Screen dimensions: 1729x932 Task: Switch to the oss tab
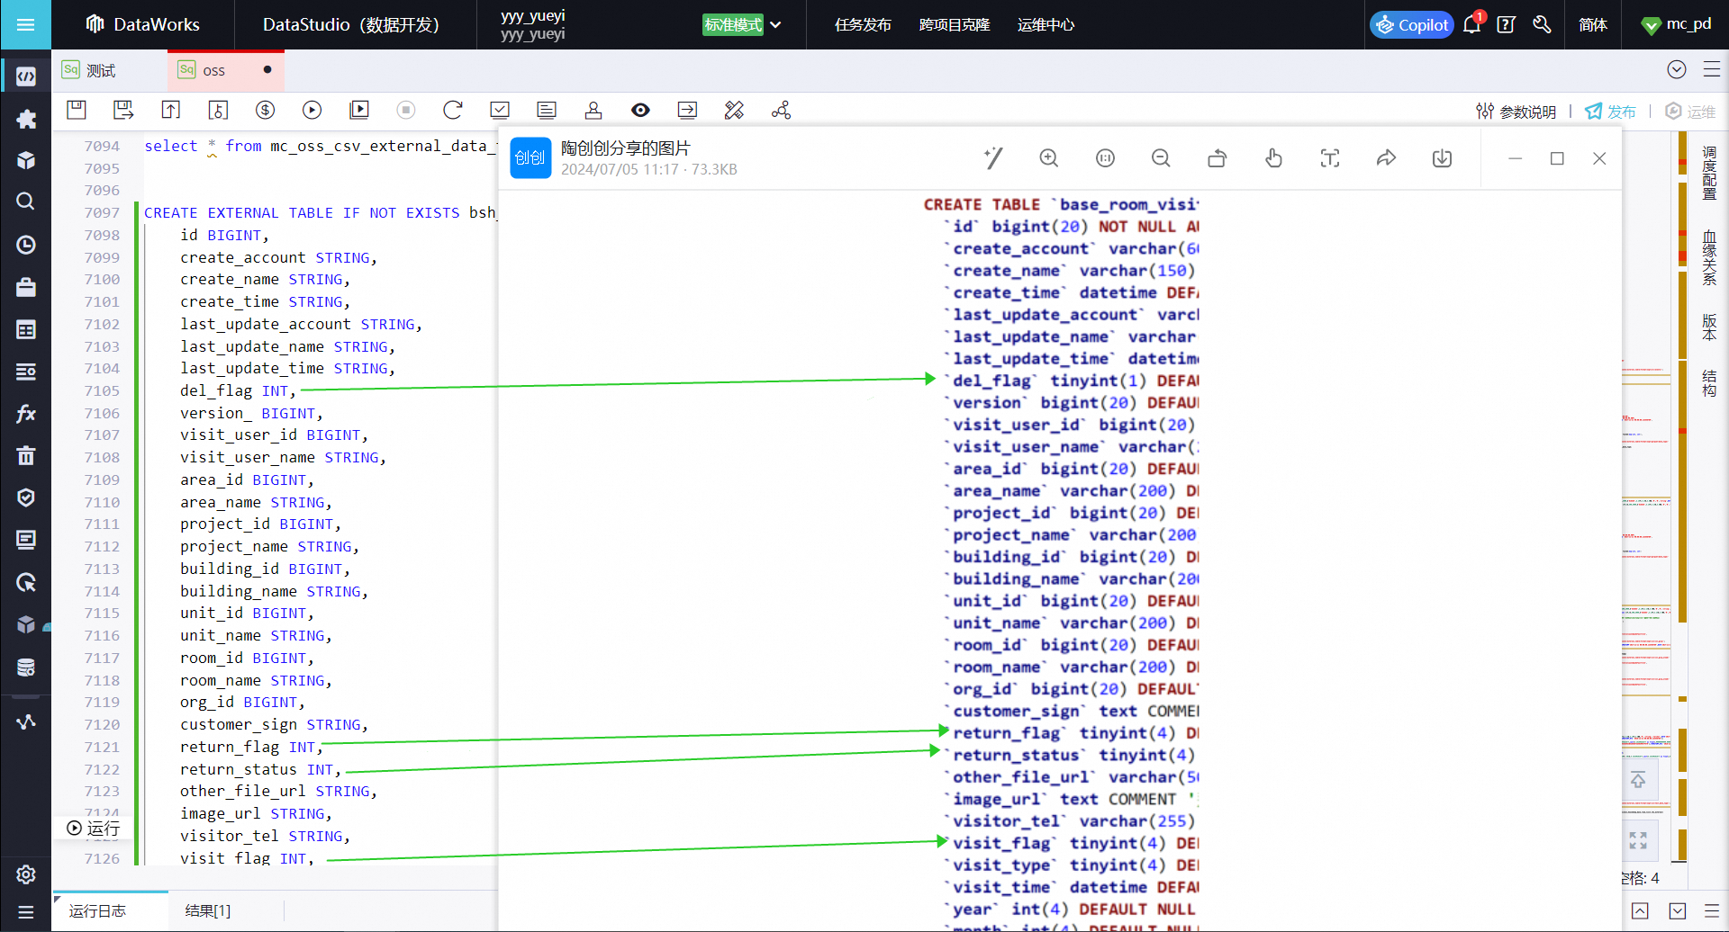[226, 70]
